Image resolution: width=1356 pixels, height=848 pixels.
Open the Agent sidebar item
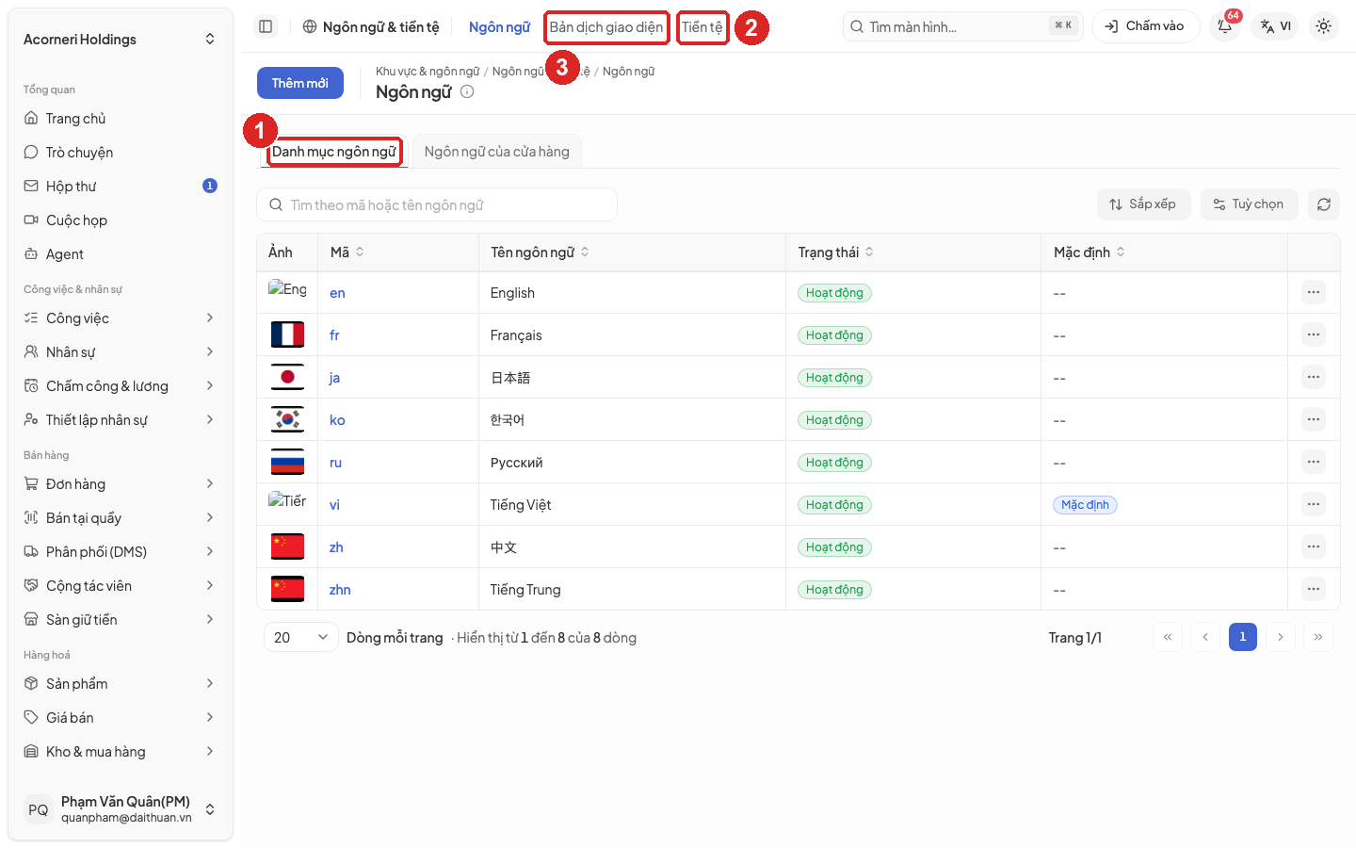[x=121, y=254]
